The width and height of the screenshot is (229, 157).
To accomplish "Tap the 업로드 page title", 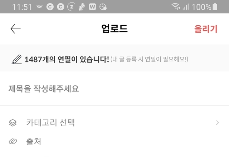I will pos(114,29).
